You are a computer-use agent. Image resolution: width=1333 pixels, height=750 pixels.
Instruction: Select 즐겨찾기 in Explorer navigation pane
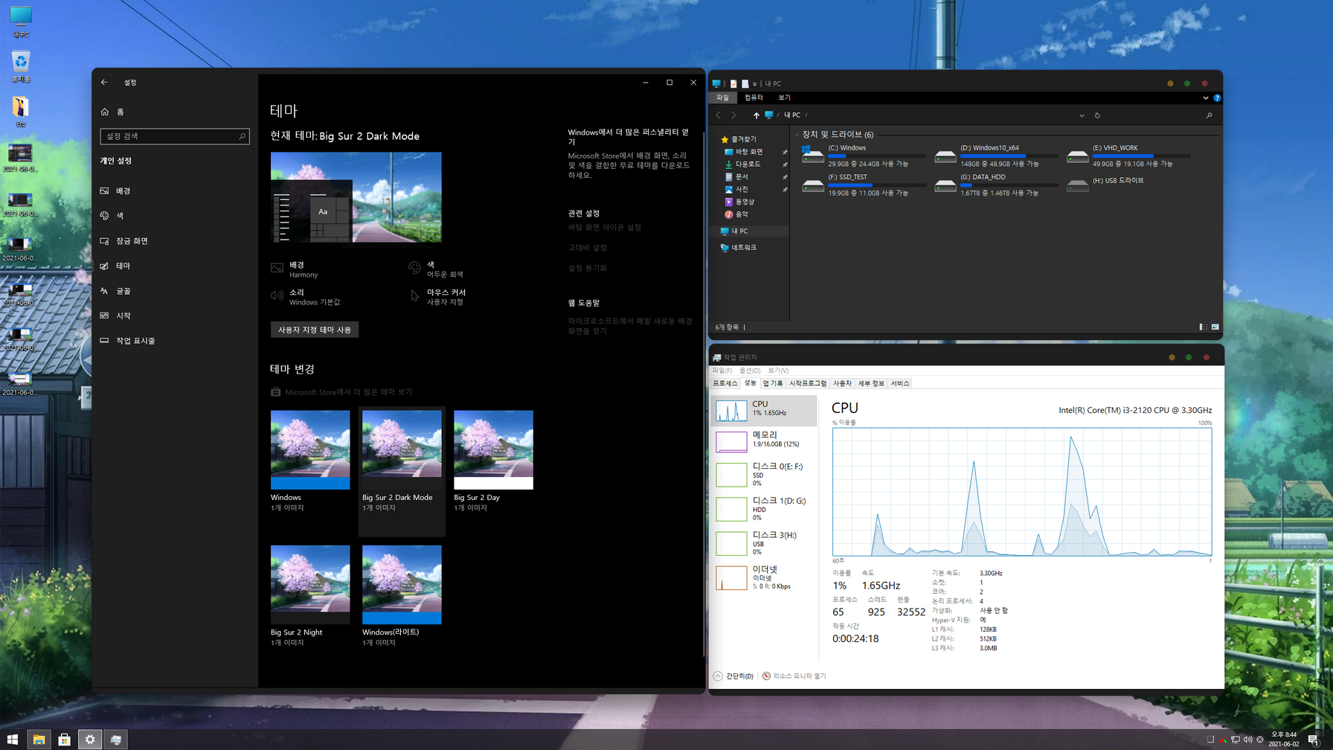pos(738,139)
